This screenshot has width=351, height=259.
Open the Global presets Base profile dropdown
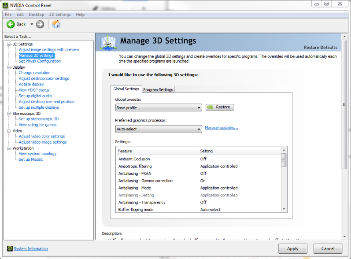tap(159, 107)
